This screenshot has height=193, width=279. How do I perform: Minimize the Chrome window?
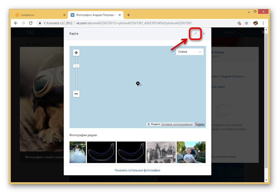tap(249, 12)
